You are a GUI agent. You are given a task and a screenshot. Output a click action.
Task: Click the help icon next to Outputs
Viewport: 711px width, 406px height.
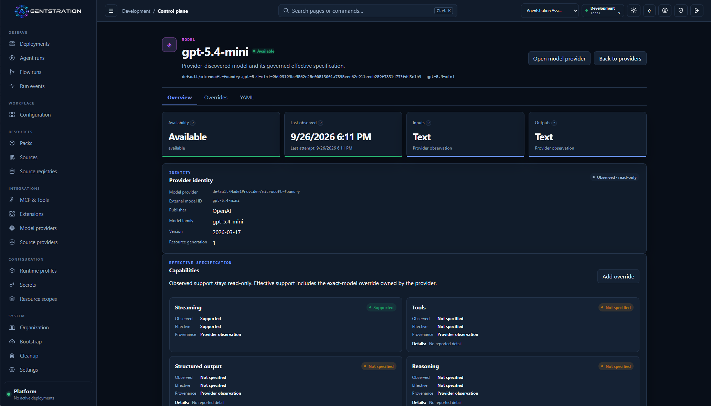pos(554,123)
